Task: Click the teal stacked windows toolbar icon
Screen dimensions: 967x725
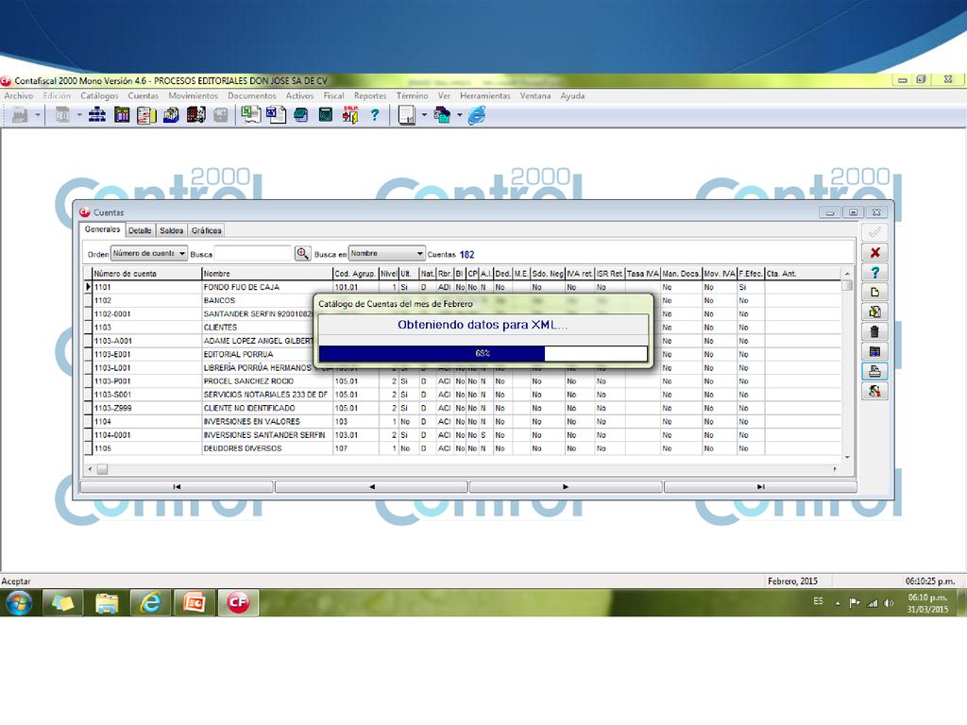Action: pyautogui.click(x=300, y=115)
